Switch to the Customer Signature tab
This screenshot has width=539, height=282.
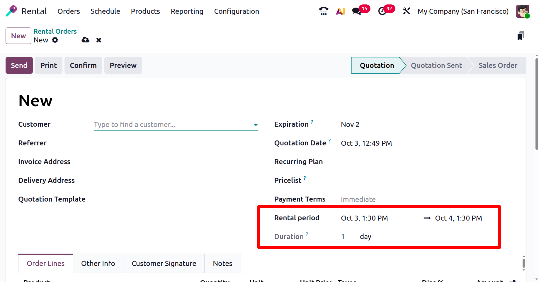coord(164,264)
